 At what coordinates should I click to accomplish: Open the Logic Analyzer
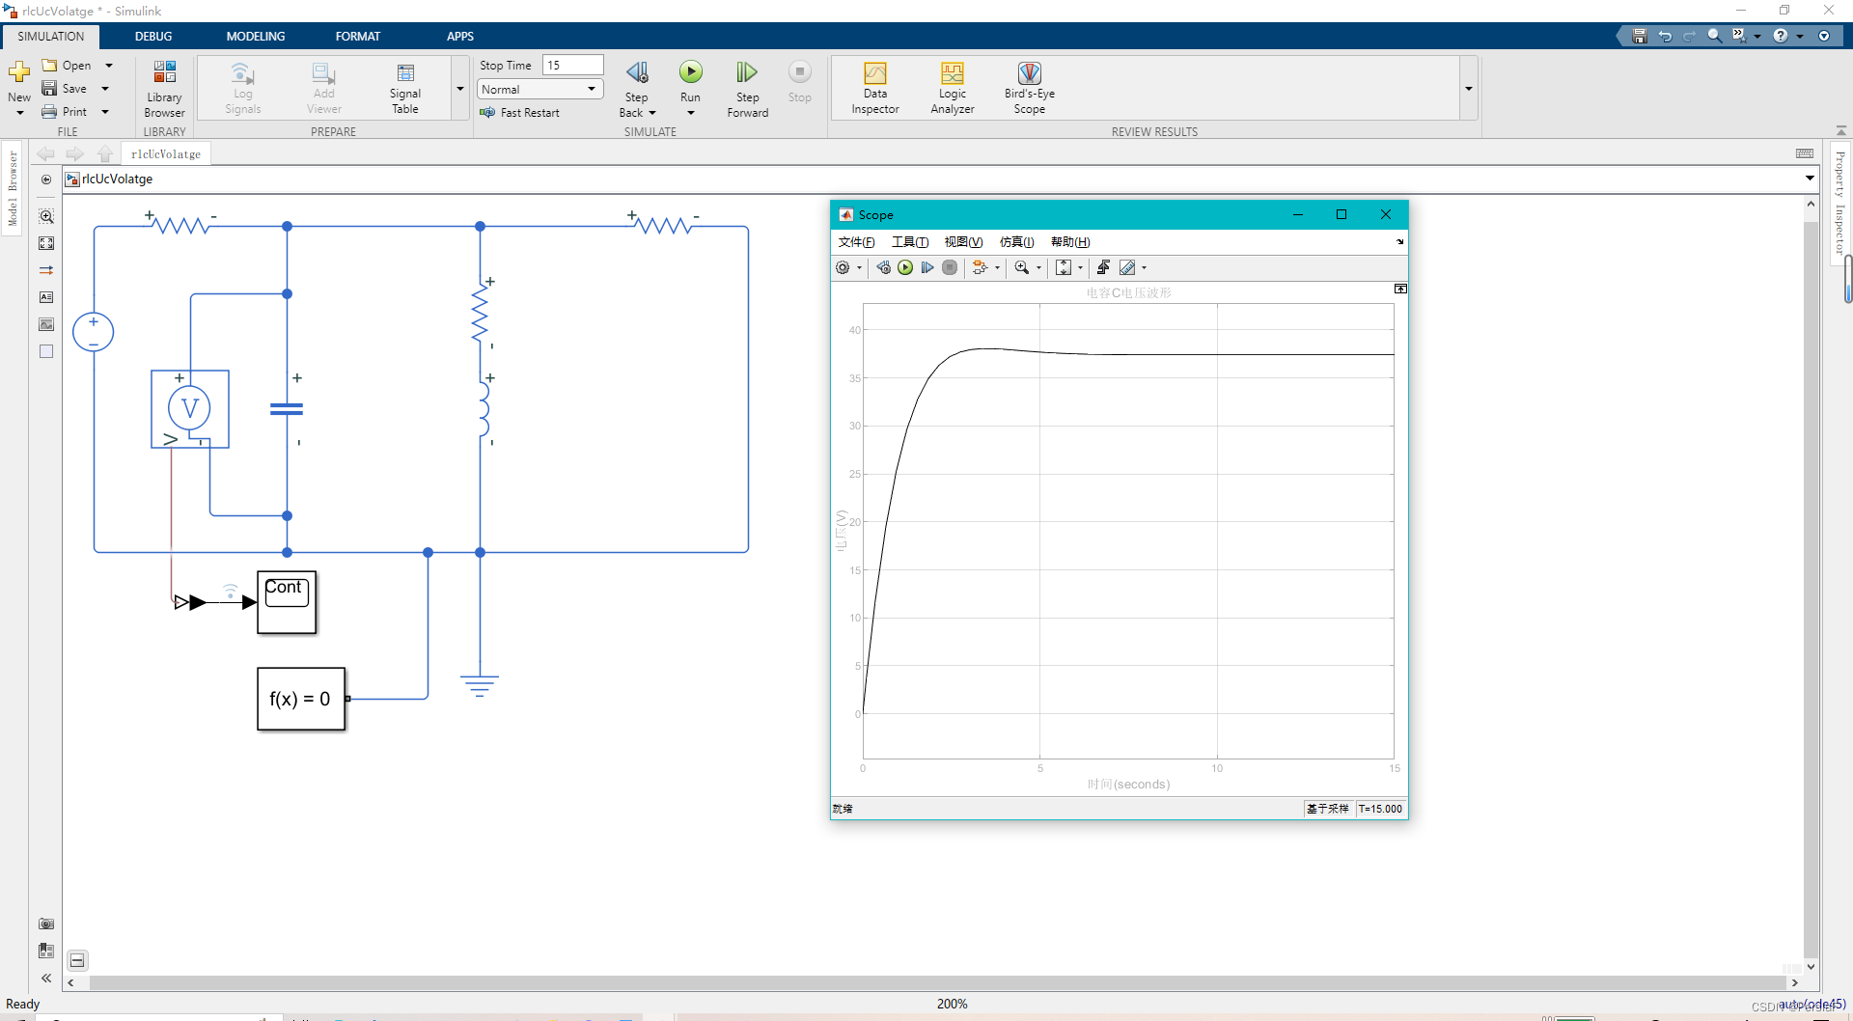tap(953, 89)
